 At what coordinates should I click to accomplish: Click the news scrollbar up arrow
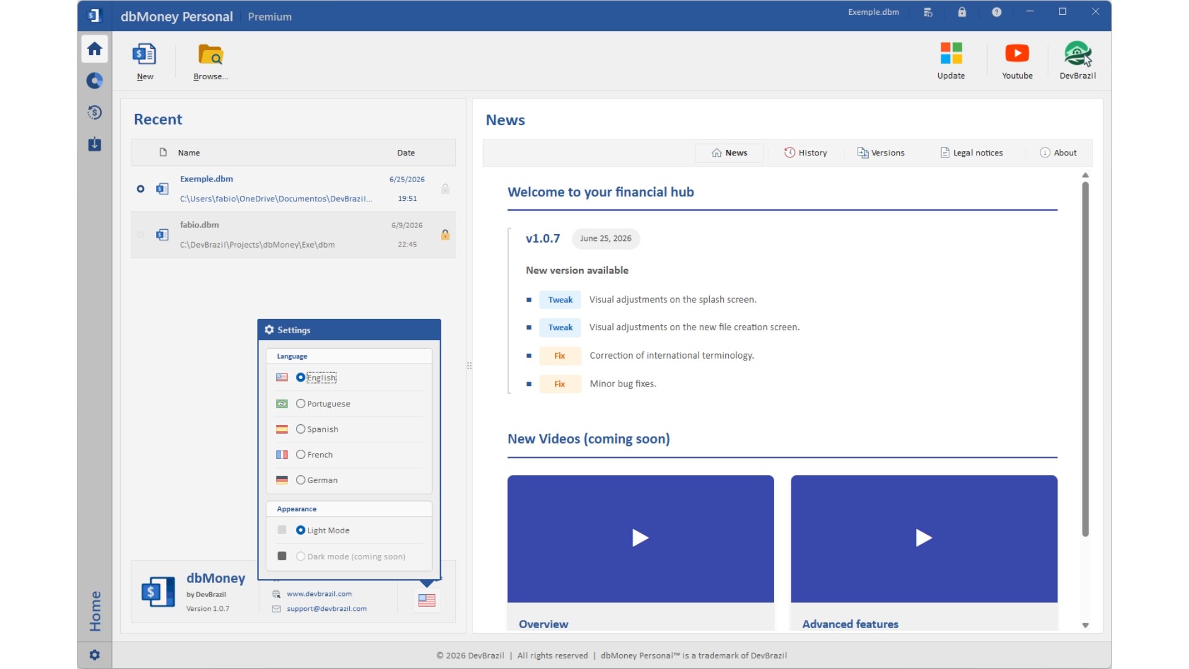1085,175
